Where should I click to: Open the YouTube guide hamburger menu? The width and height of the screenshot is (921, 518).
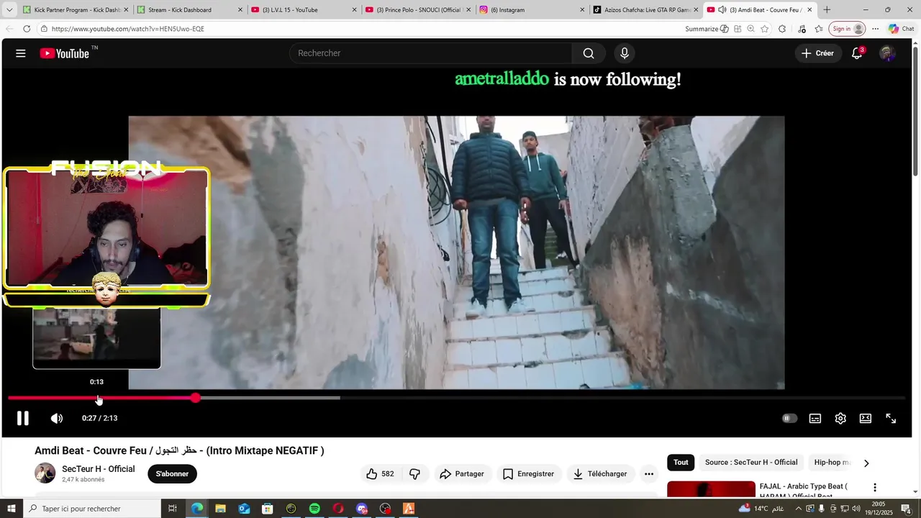pos(21,53)
